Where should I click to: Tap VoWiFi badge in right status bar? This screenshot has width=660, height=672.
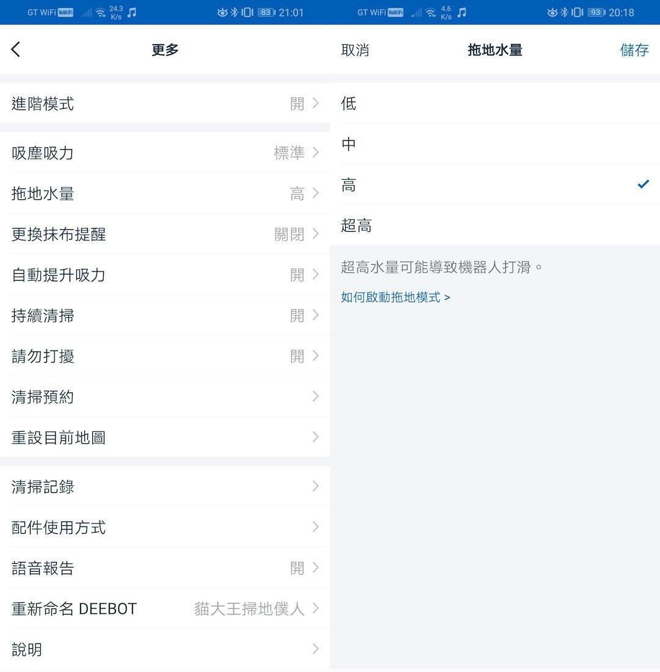(x=395, y=12)
